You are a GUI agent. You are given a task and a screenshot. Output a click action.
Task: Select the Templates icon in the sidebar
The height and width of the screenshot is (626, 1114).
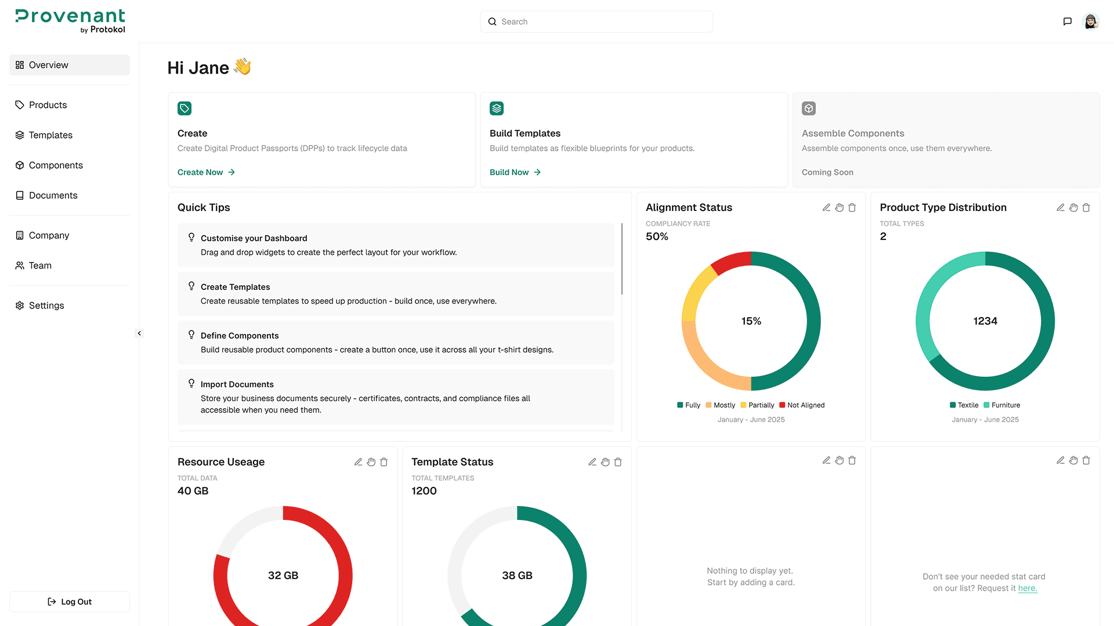20,135
